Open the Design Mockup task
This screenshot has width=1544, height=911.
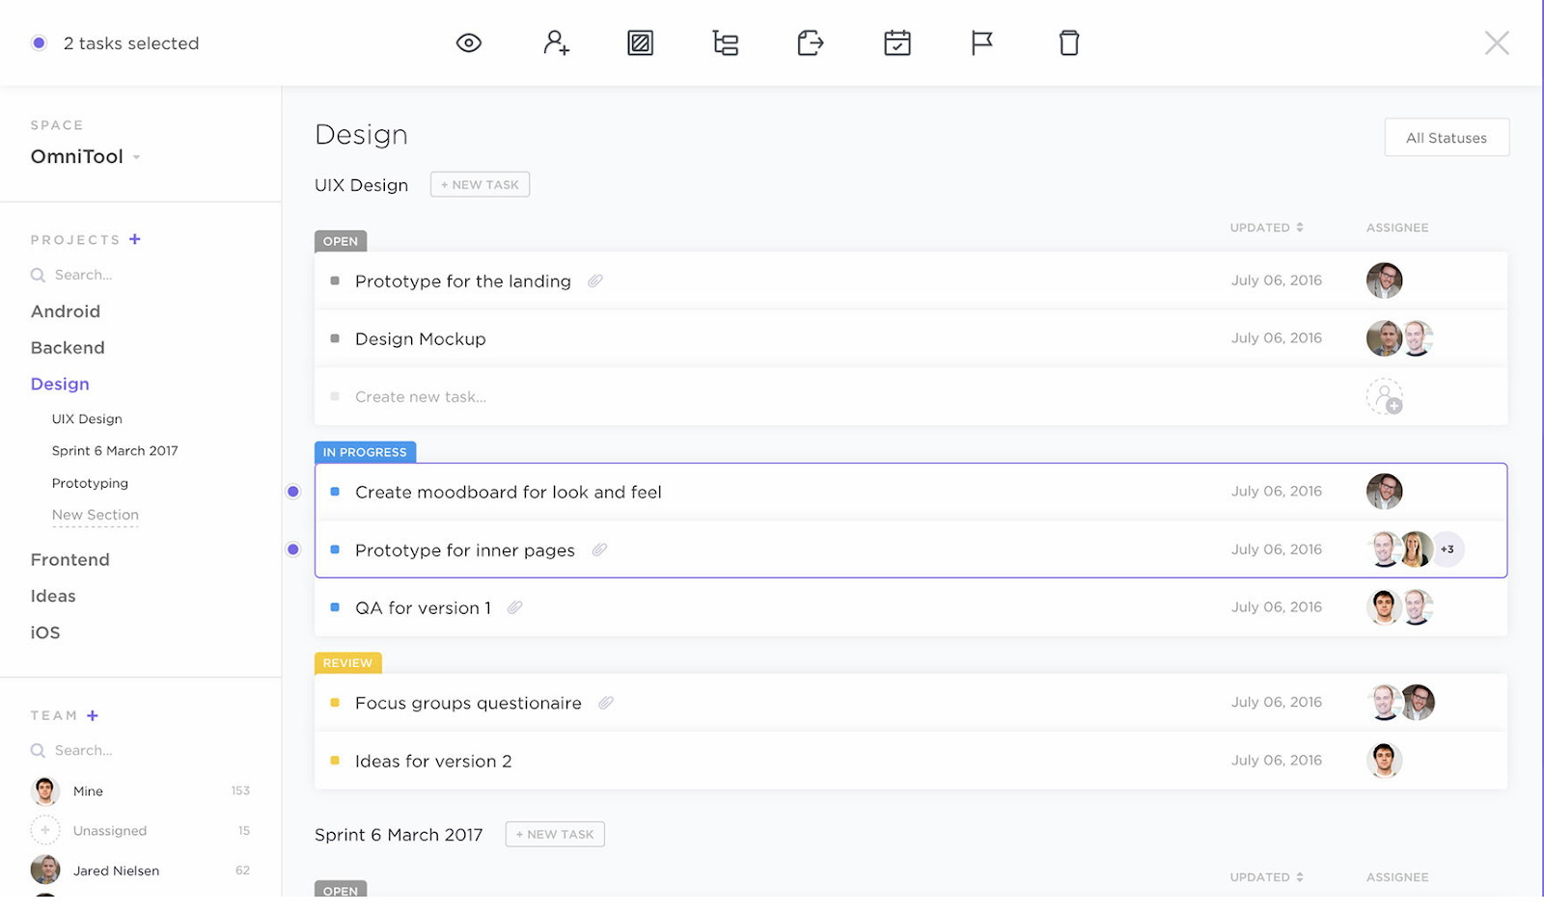(x=421, y=338)
